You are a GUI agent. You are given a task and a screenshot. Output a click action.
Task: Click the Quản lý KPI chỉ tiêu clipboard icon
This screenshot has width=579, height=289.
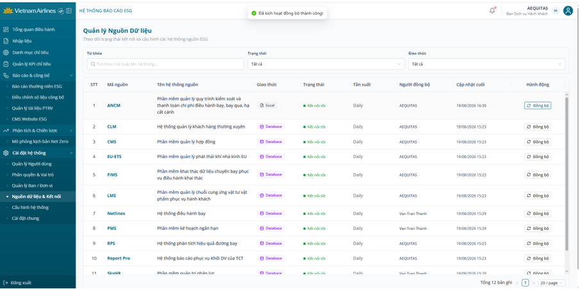[x=6, y=64]
